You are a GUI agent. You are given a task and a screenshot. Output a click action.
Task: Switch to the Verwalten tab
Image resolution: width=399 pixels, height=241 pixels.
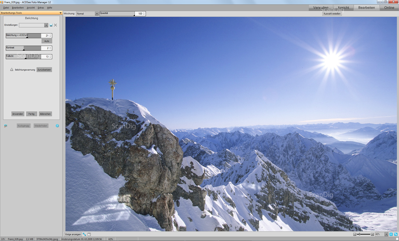(321, 8)
